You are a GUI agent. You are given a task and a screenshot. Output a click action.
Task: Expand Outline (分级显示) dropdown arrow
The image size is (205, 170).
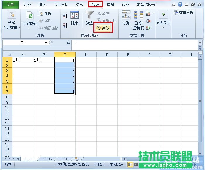click(163, 27)
